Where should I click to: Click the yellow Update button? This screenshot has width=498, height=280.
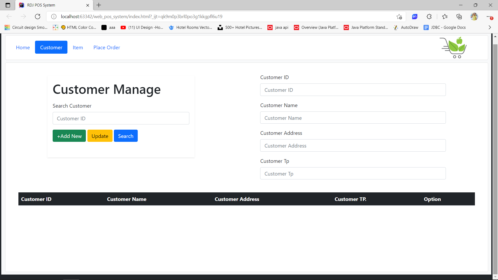(x=100, y=136)
